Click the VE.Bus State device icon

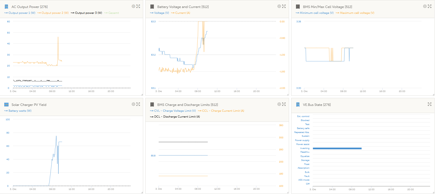click(x=298, y=105)
